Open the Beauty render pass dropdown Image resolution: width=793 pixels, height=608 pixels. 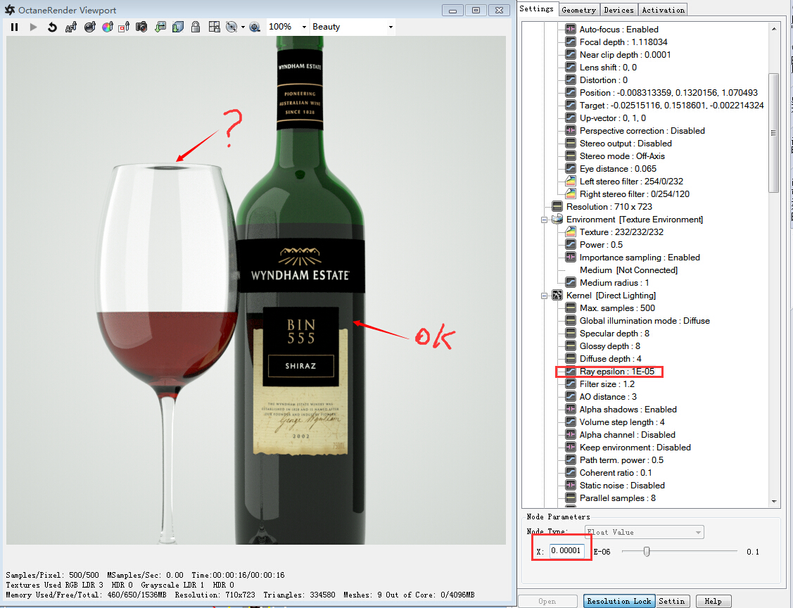pyautogui.click(x=391, y=27)
